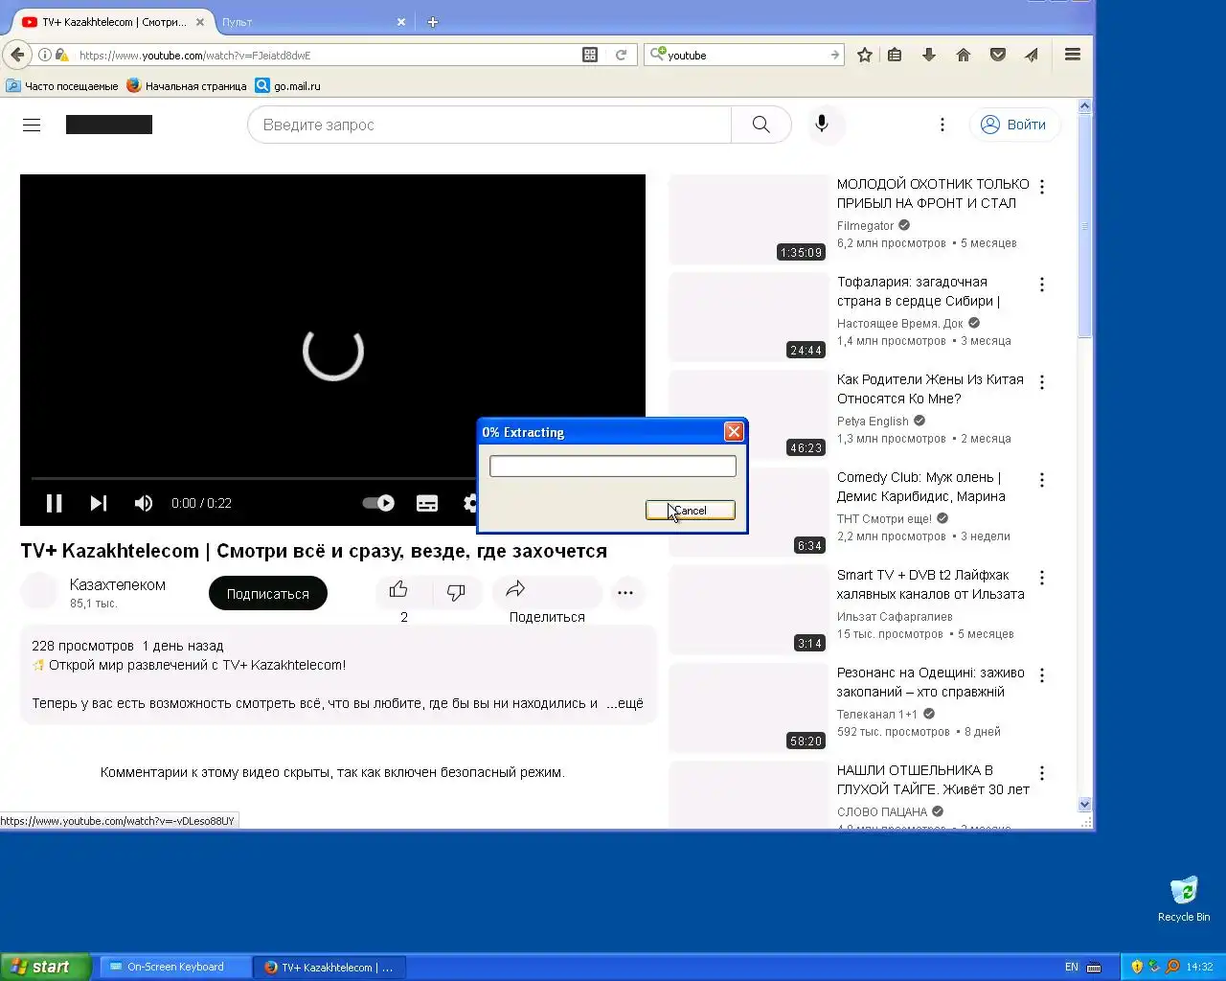This screenshot has width=1226, height=981.
Task: Open site identity info icon in address bar
Action: point(45,55)
